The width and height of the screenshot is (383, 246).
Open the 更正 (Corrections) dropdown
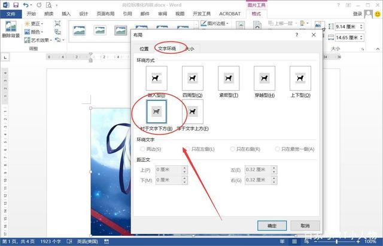34,24
